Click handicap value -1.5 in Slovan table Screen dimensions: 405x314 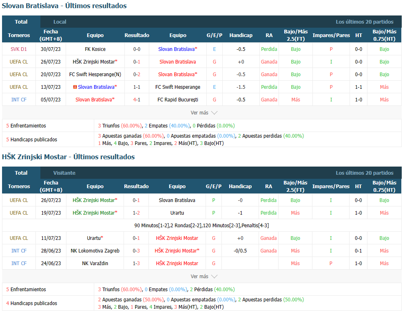(x=241, y=87)
